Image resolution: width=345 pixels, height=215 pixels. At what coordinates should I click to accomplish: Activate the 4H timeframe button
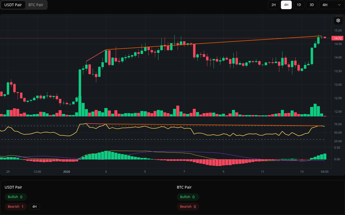[286, 5]
